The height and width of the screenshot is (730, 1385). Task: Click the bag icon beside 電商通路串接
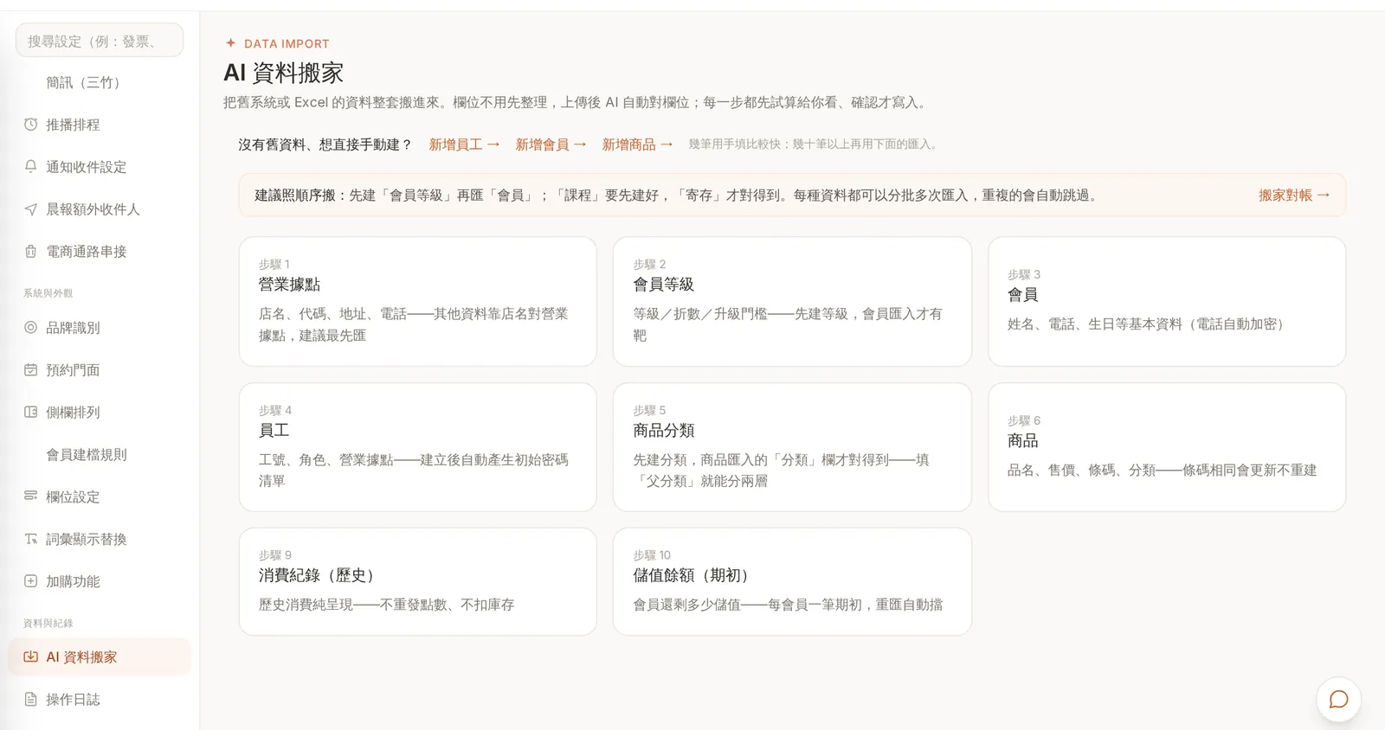[x=30, y=251]
